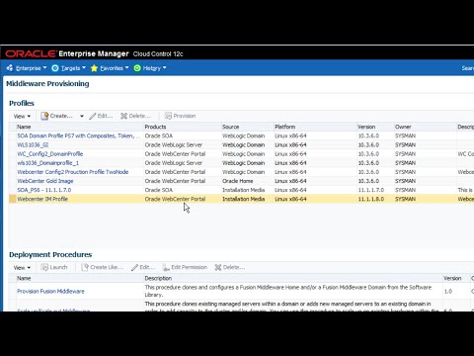
Task: Click Installation Media in Webcenter IM Profile row
Action: coord(244,199)
